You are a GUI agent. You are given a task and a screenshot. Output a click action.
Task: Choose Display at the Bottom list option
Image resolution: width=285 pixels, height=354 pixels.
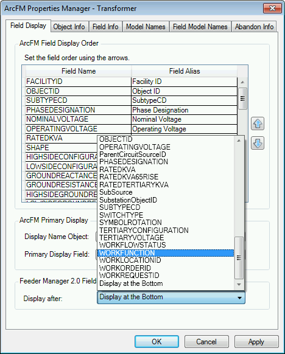click(x=166, y=283)
